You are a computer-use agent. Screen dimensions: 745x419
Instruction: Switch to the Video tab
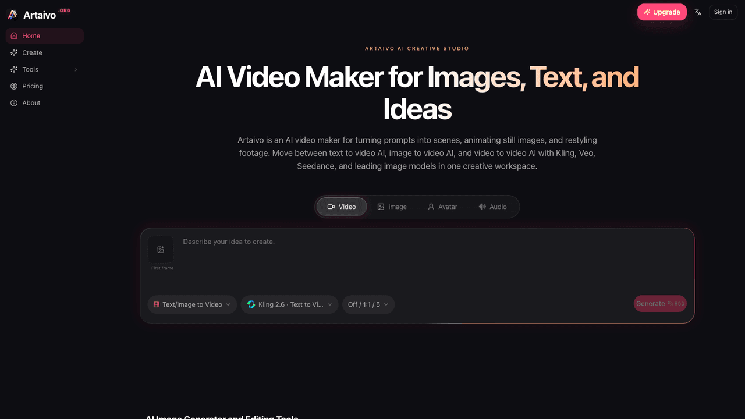(x=342, y=207)
